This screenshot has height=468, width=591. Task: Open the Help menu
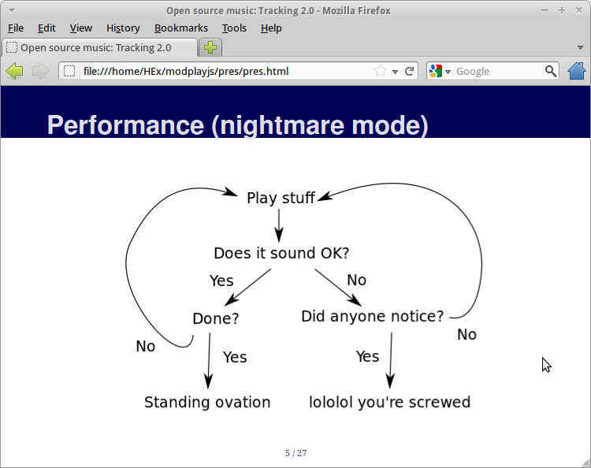(271, 28)
